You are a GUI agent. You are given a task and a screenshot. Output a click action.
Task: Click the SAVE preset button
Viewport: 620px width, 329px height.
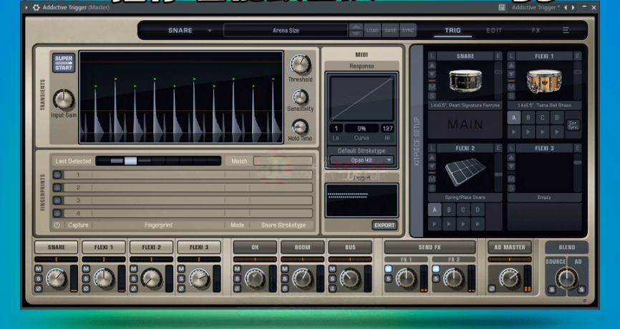point(390,31)
